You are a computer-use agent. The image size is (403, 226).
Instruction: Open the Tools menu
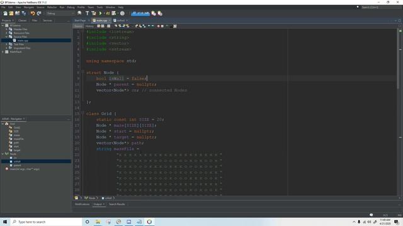99,7
